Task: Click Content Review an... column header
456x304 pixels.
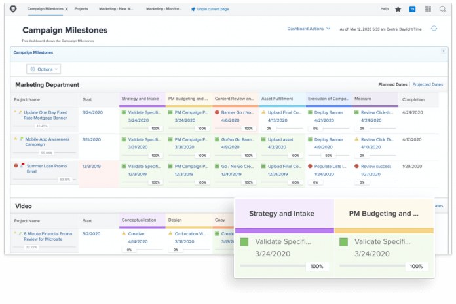Action: 235,99
